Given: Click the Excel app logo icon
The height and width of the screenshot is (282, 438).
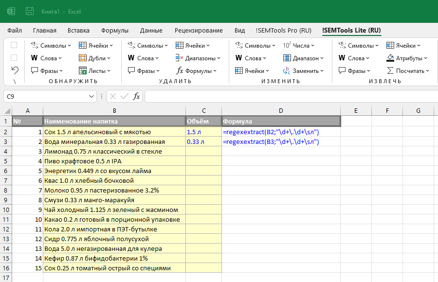Looking at the screenshot, I should pyautogui.click(x=11, y=11).
